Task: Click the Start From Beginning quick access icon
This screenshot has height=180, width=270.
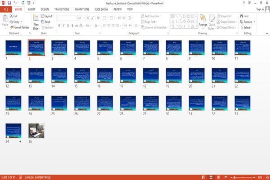Action: 29,3
